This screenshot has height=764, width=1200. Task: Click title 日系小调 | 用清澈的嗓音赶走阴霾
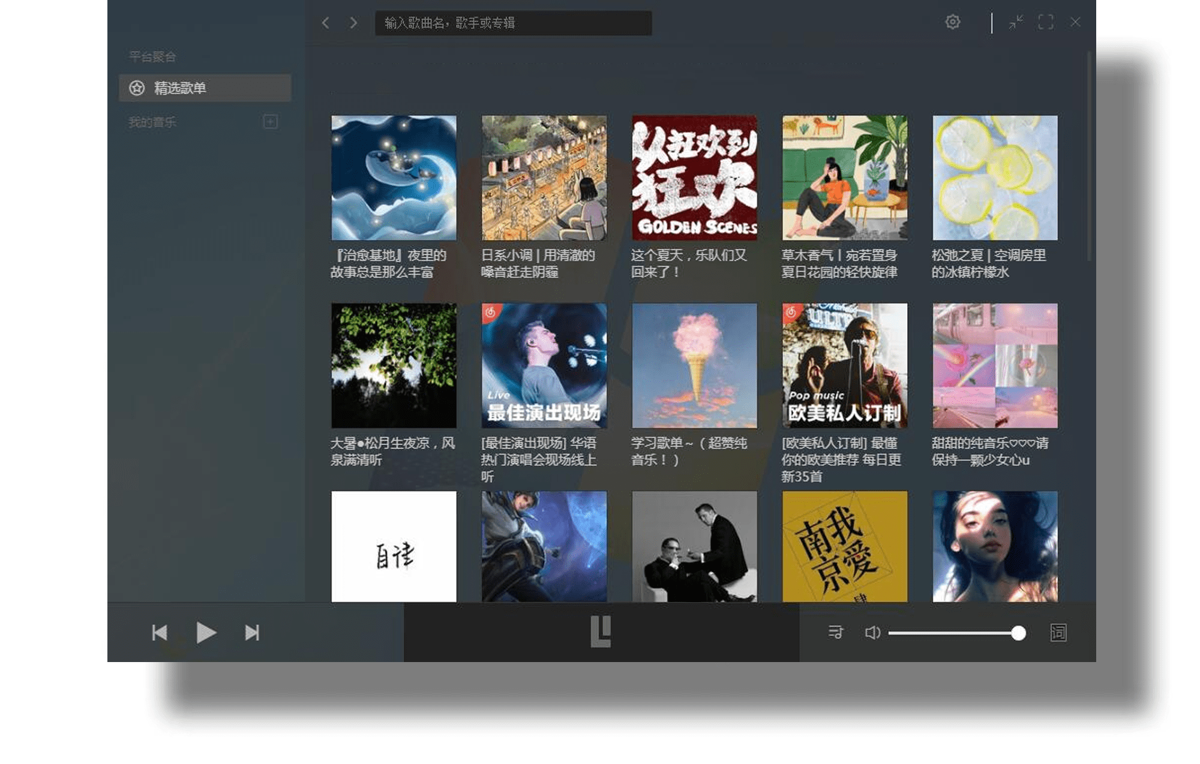538,264
